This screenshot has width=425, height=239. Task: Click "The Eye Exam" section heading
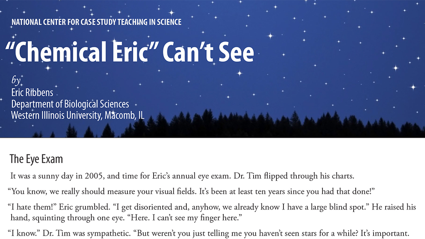(x=36, y=159)
